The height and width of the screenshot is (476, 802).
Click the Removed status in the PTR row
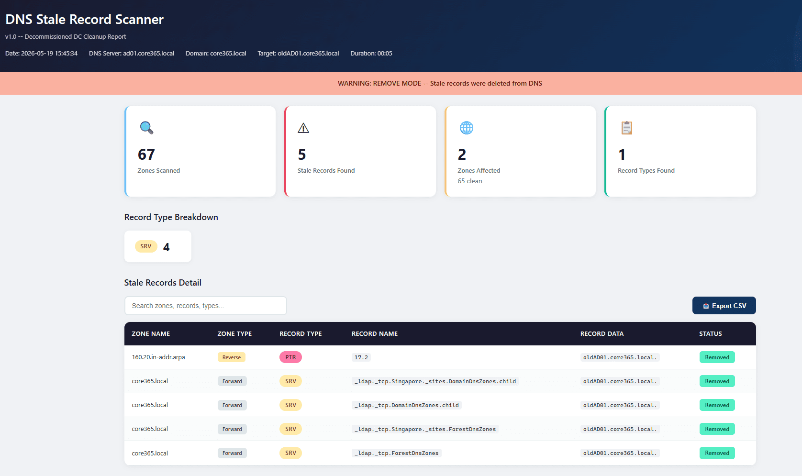tap(717, 357)
